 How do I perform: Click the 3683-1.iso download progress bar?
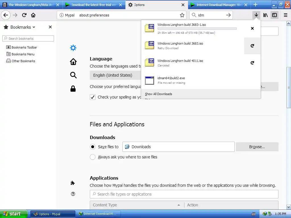click(x=197, y=29)
